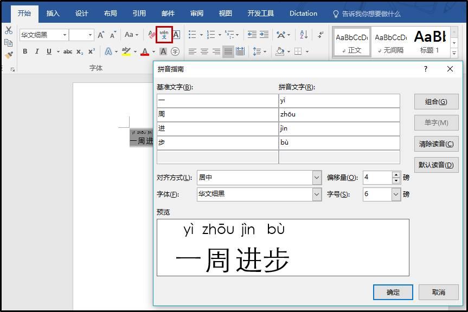Screen dimensions: 468x312
Task: Open the 对齐方式 alignment dropdown
Action: [316, 178]
